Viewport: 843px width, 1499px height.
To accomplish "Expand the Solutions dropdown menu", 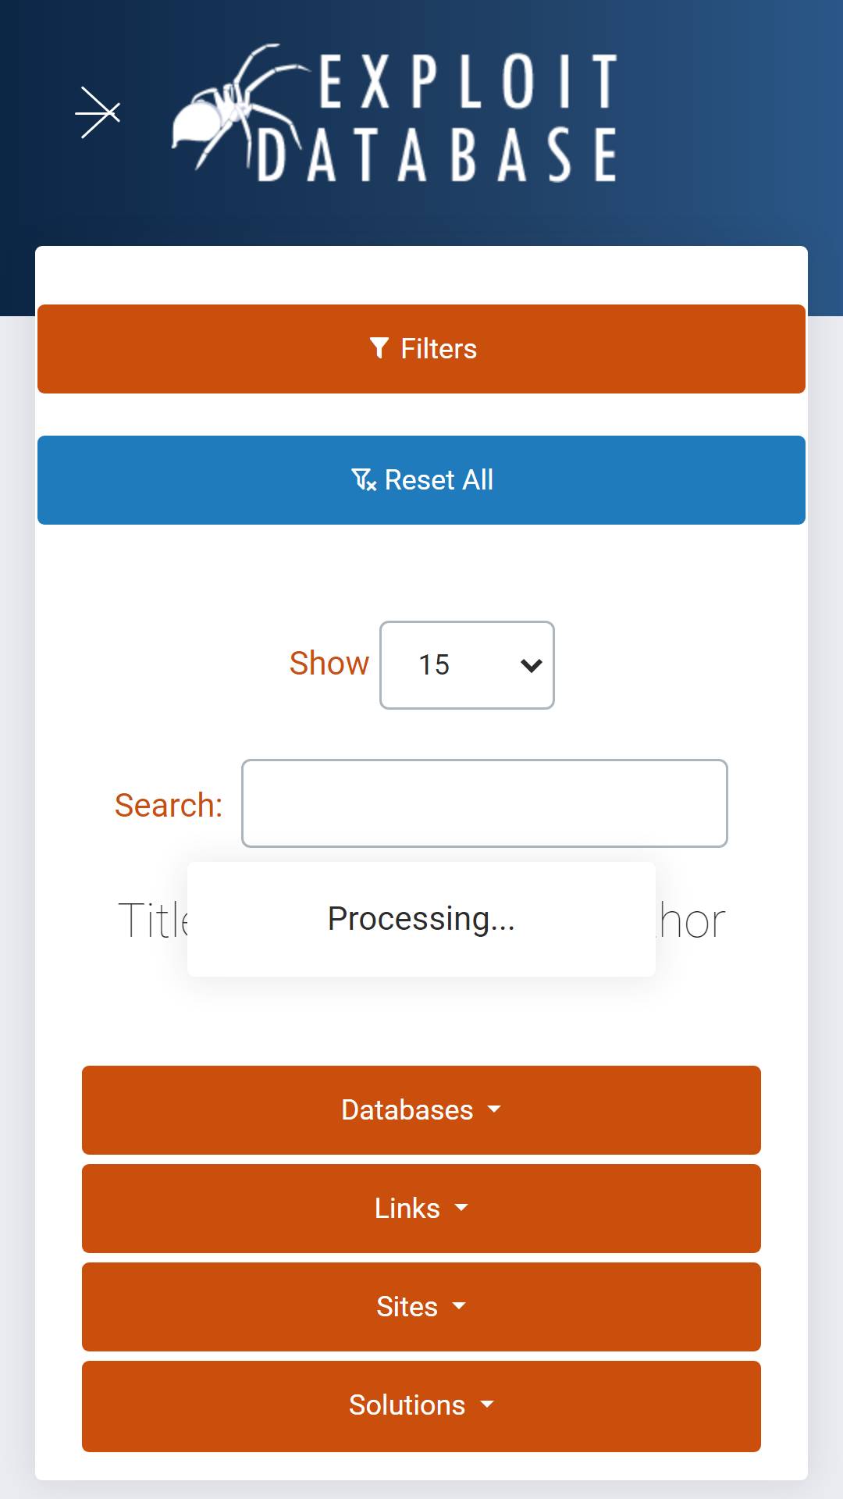I will [x=421, y=1406].
